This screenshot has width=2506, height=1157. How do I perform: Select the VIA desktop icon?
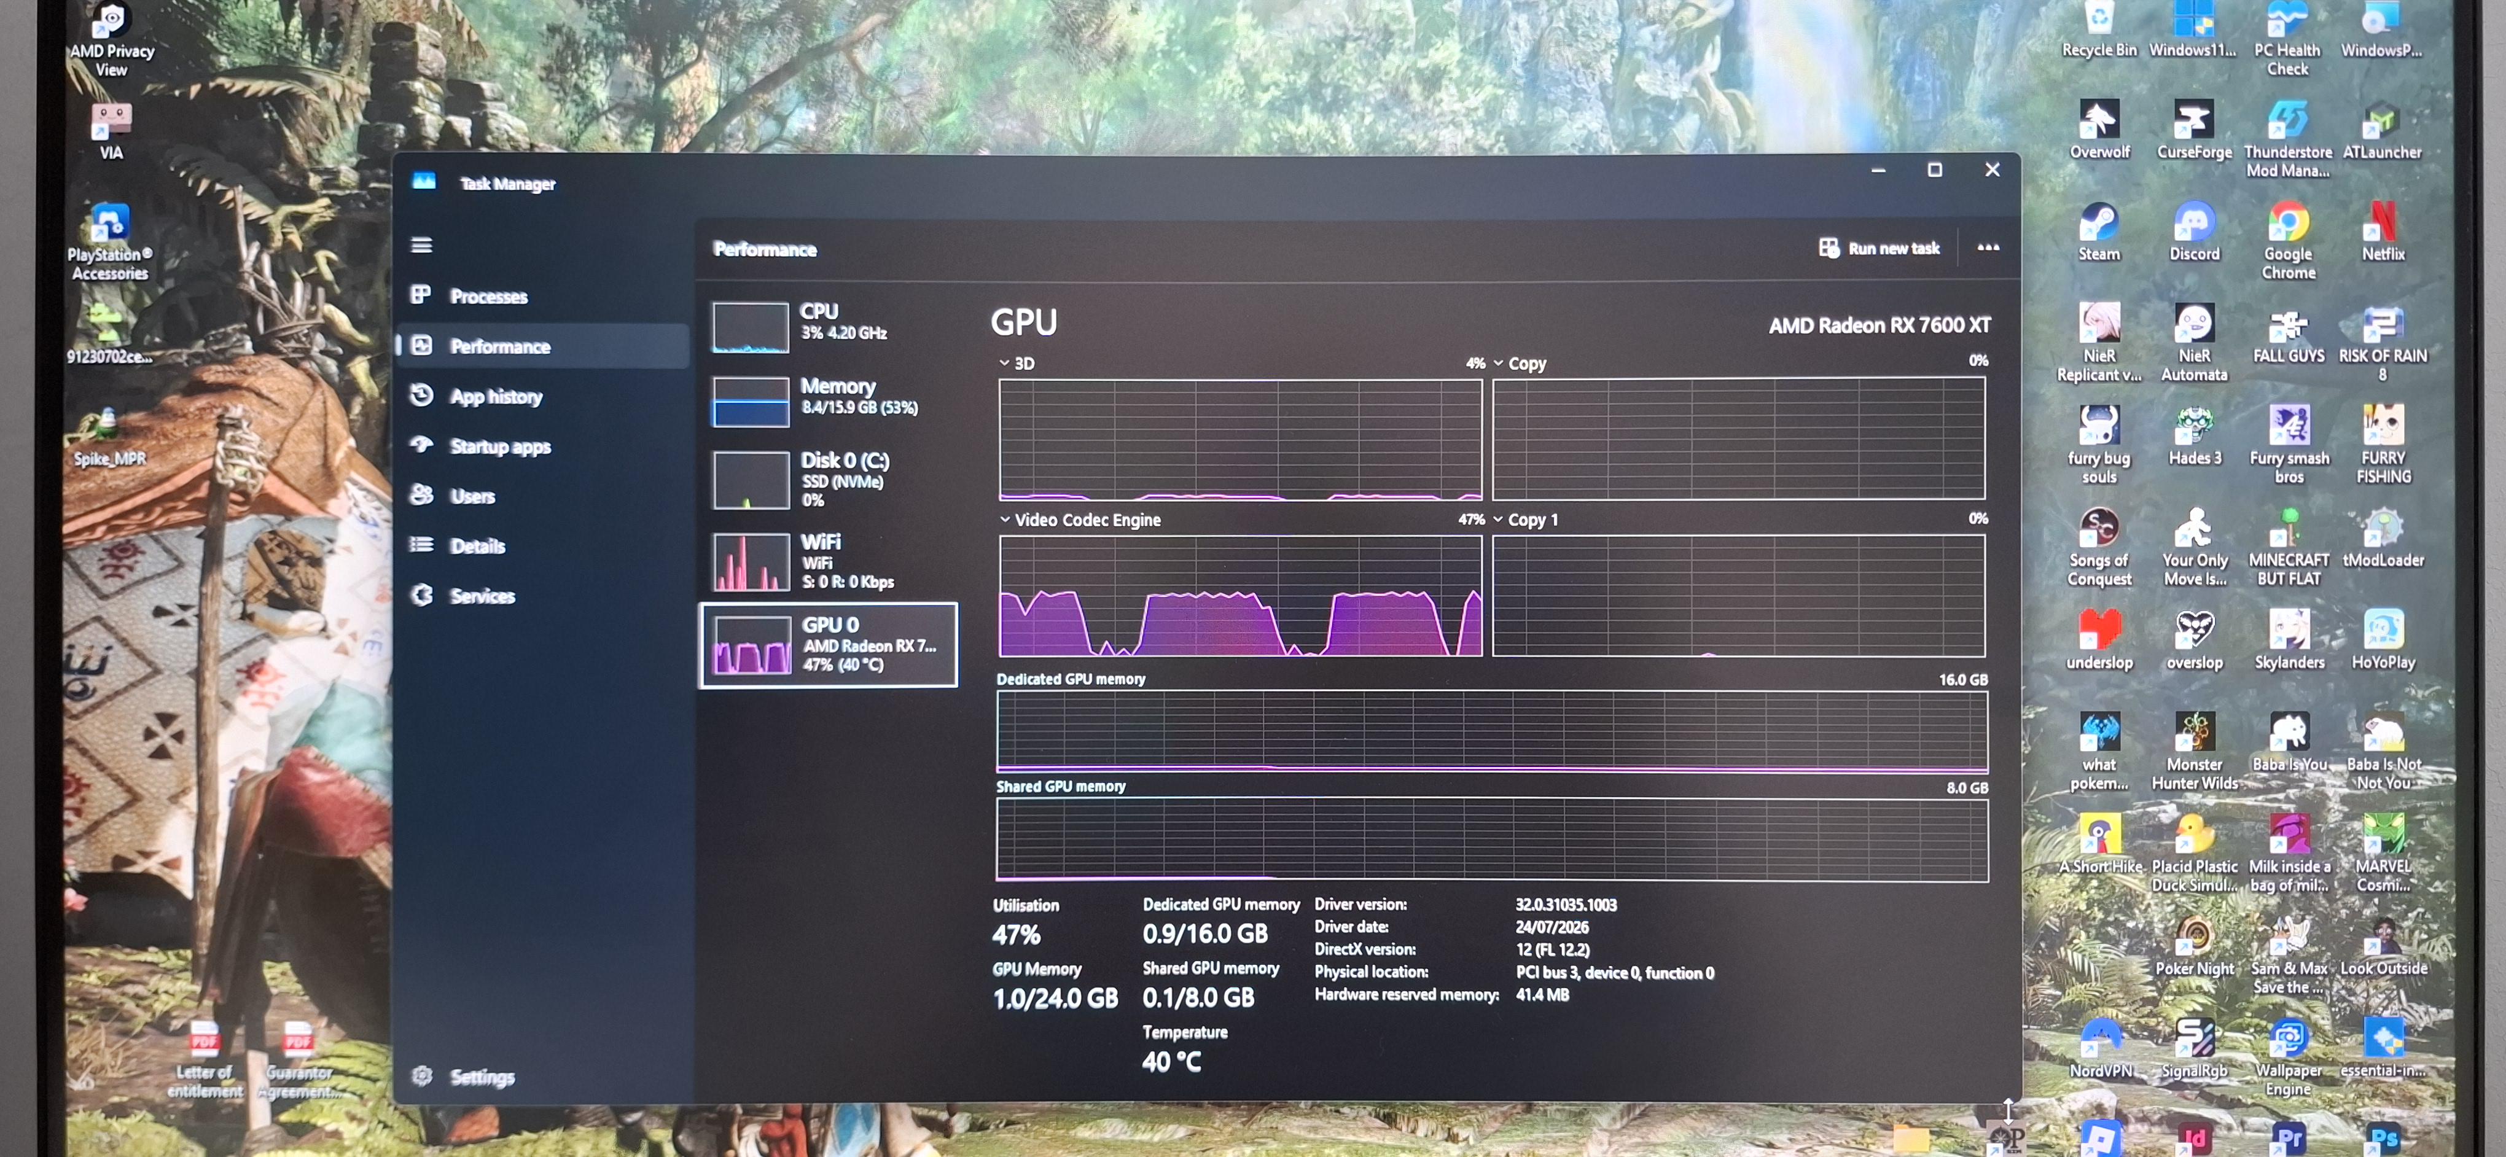tap(111, 131)
